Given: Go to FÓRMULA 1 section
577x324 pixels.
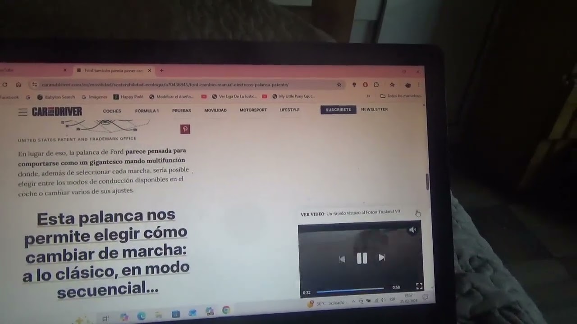Looking at the screenshot, I should click(x=147, y=111).
